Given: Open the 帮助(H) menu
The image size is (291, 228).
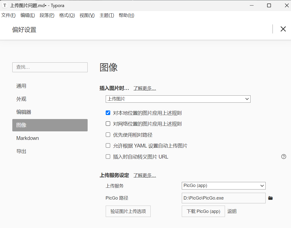Looking at the screenshot, I should pos(126,15).
